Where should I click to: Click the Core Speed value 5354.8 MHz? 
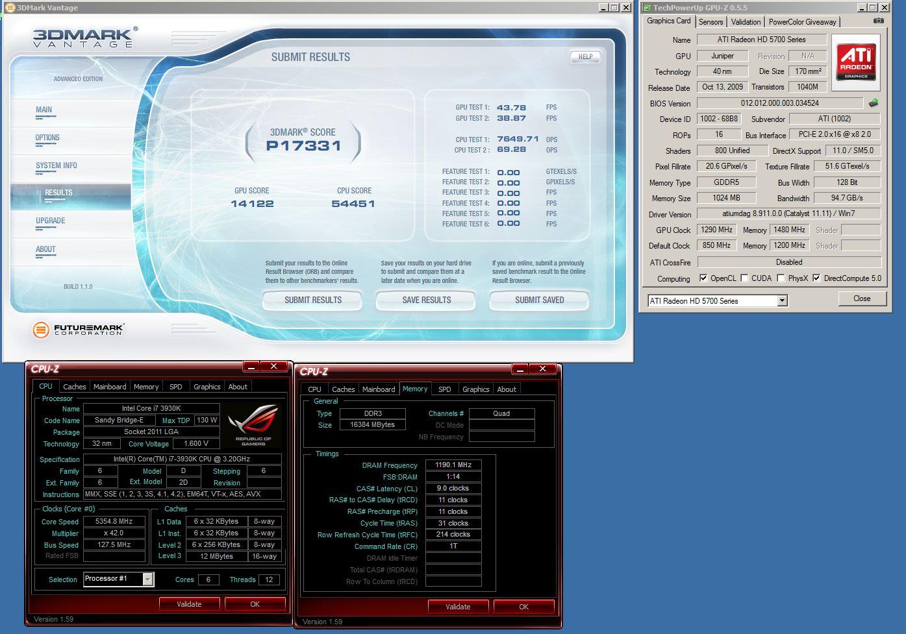(114, 521)
